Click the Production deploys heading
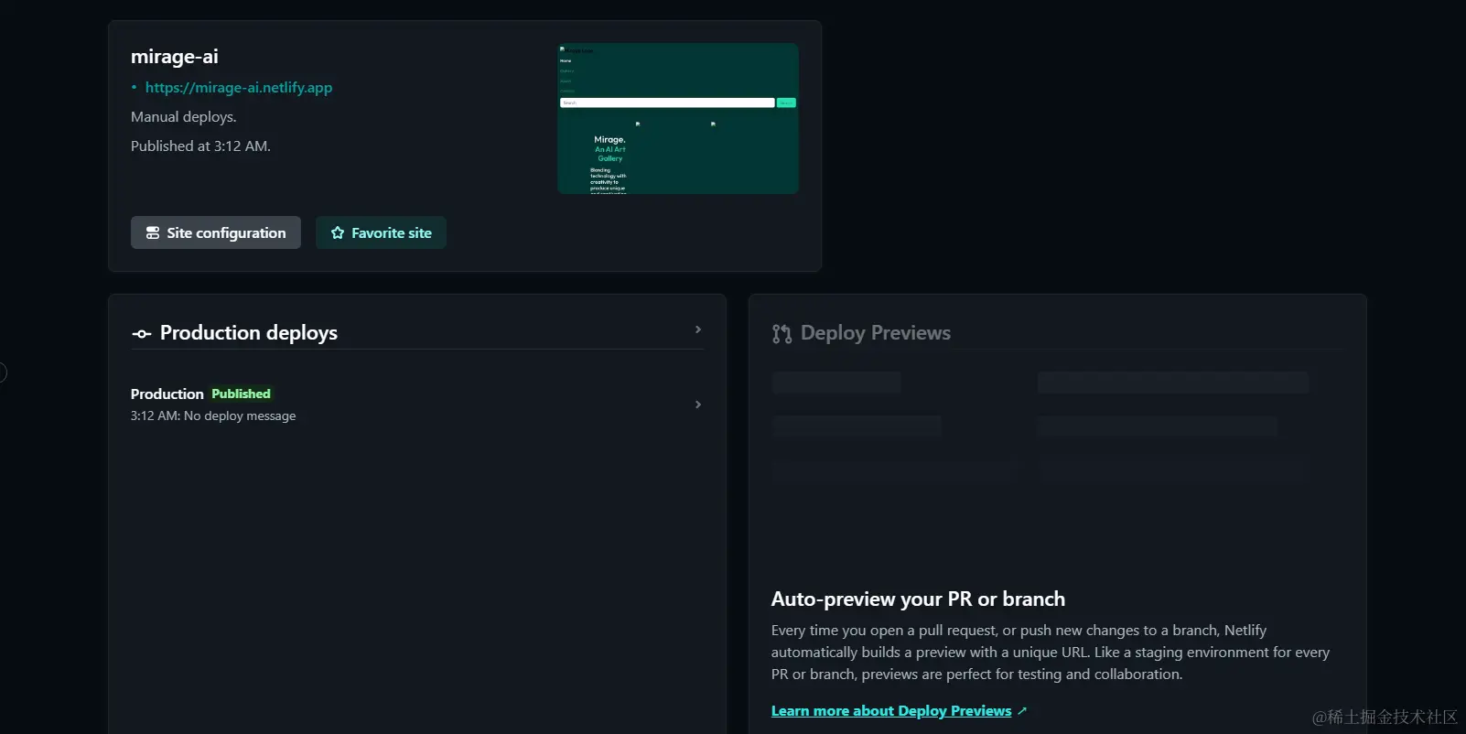 [249, 333]
